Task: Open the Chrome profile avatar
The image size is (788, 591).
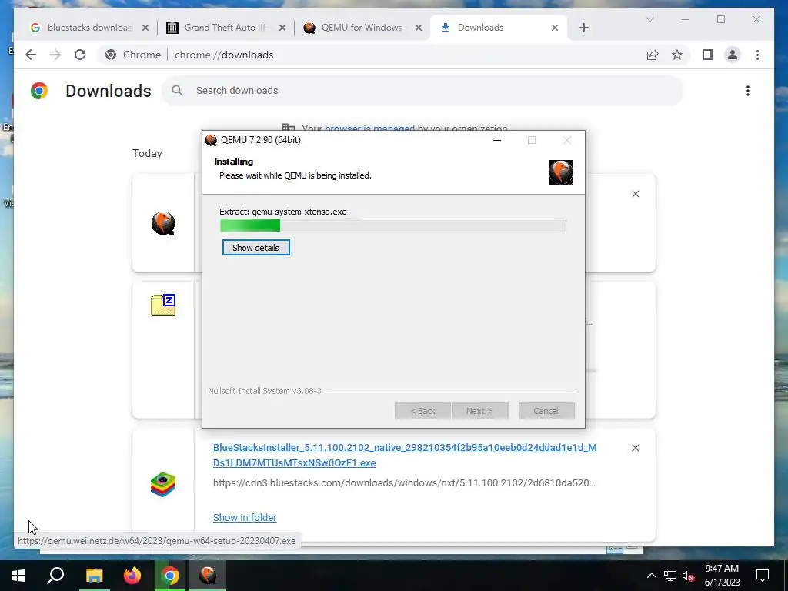Action: click(733, 55)
